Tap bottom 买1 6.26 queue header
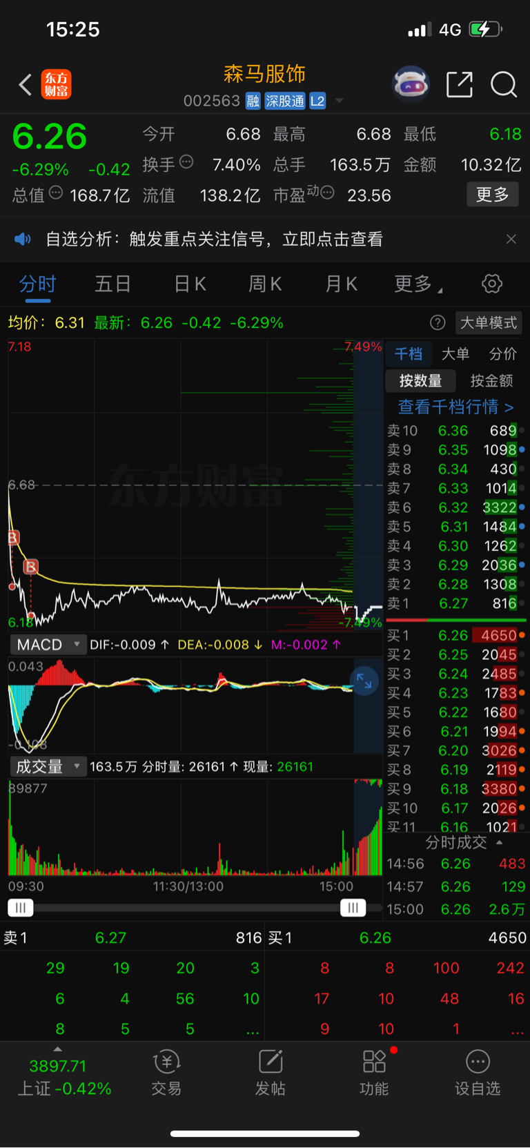530x1148 pixels. (x=397, y=937)
